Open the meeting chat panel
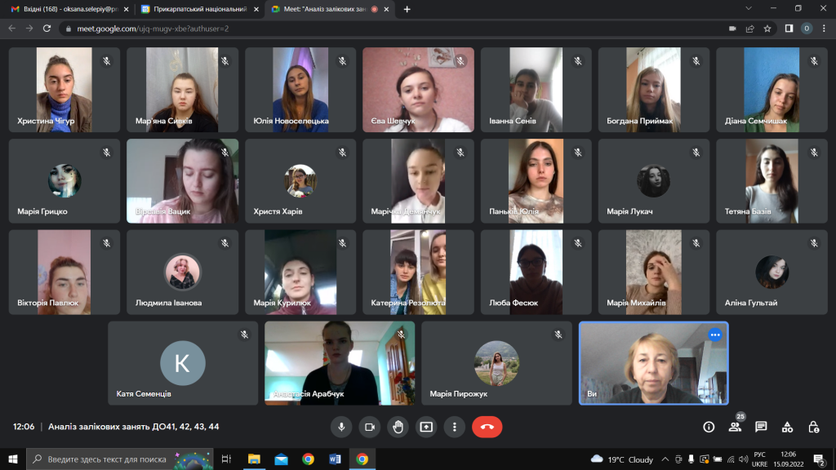The width and height of the screenshot is (836, 470). [761, 427]
